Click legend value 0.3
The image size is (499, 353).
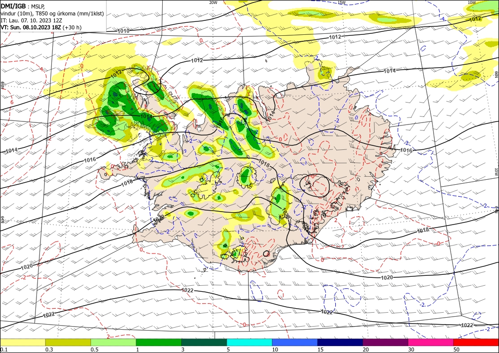49,350
